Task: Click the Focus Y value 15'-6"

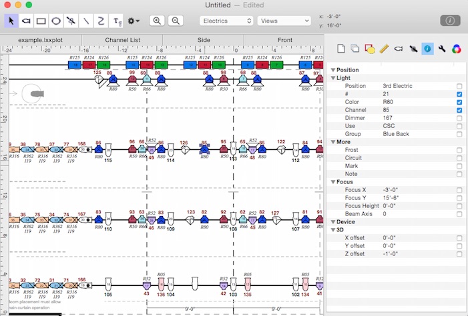Action: tap(391, 198)
